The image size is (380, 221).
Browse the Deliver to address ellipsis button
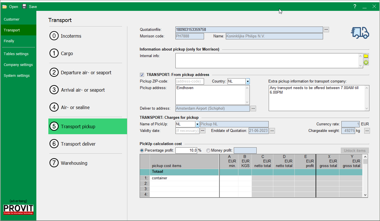253,109
